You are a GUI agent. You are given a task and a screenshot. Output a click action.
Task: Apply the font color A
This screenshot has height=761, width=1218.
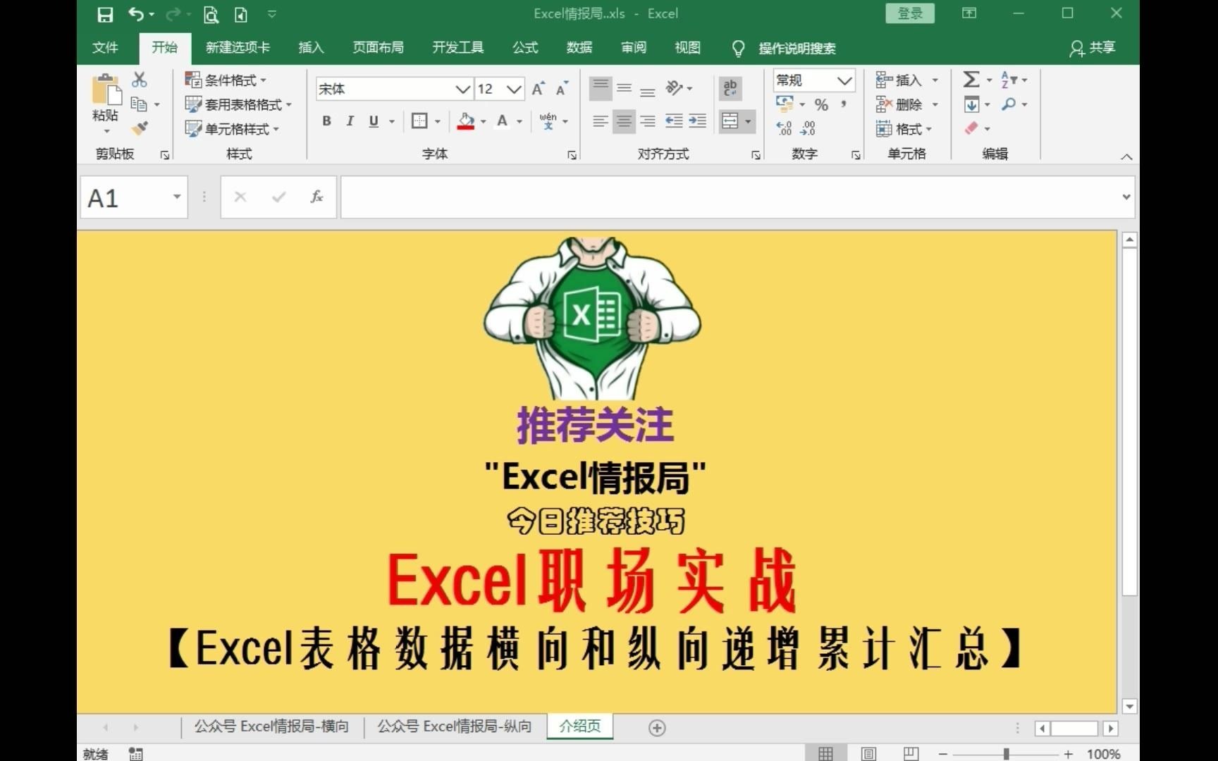click(x=503, y=121)
